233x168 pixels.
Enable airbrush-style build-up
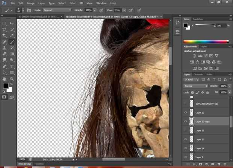pyautogui.click(x=131, y=10)
